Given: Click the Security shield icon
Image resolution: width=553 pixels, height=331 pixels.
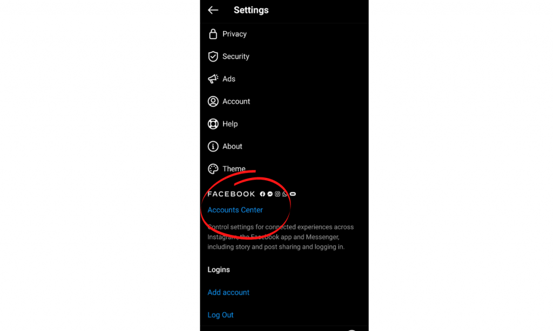Looking at the screenshot, I should pos(213,57).
